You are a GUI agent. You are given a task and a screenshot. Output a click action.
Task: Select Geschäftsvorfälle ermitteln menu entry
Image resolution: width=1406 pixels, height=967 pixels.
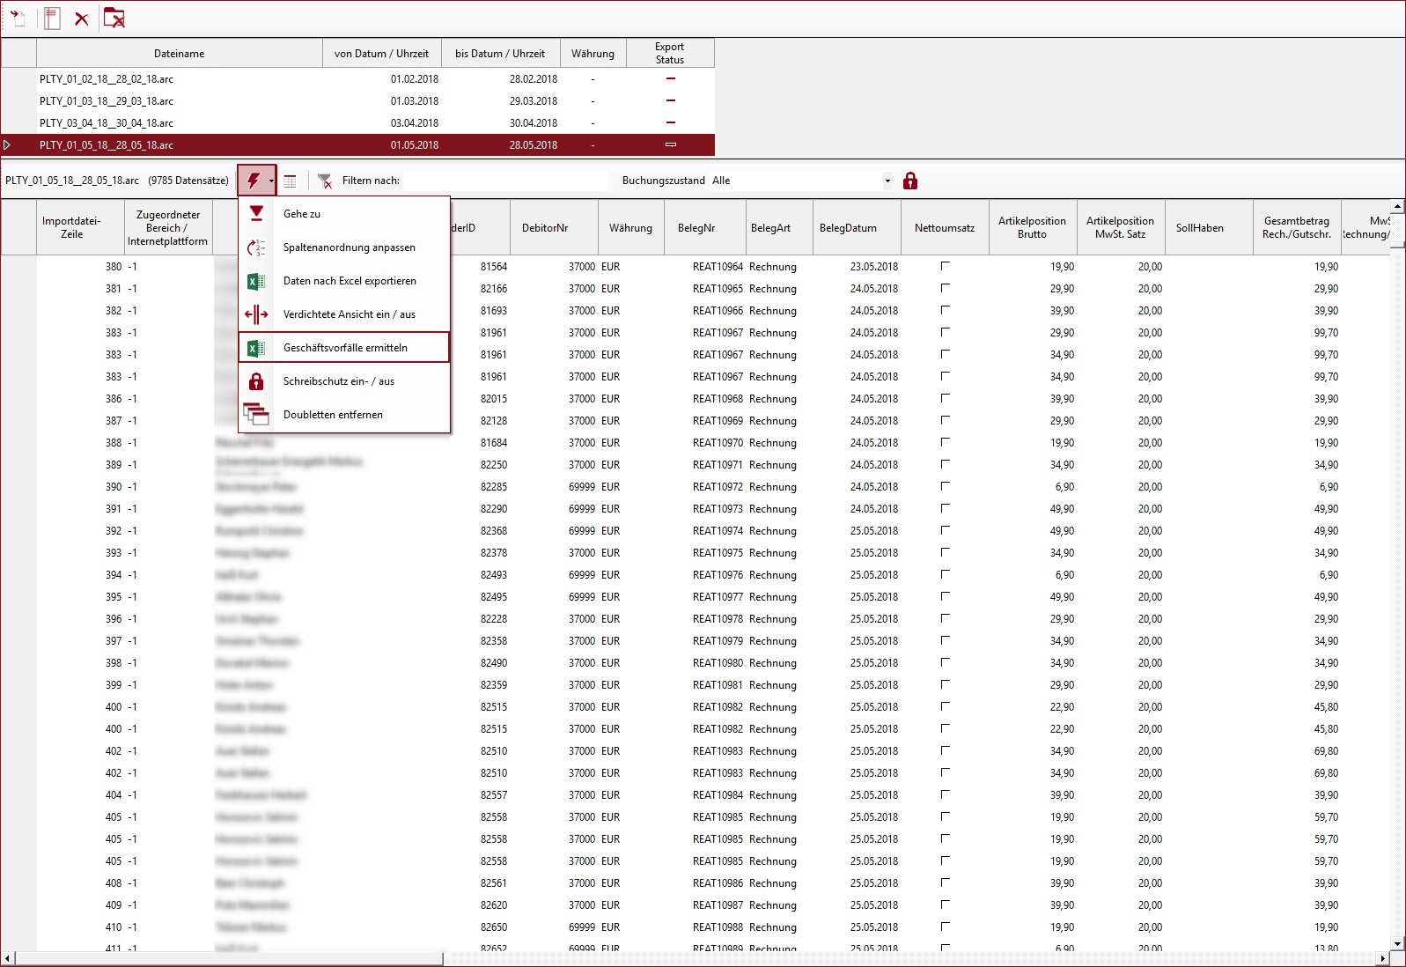pos(345,348)
